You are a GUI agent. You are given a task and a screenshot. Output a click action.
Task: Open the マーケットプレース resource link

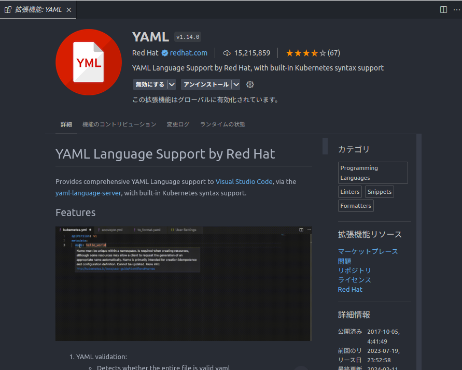click(368, 251)
